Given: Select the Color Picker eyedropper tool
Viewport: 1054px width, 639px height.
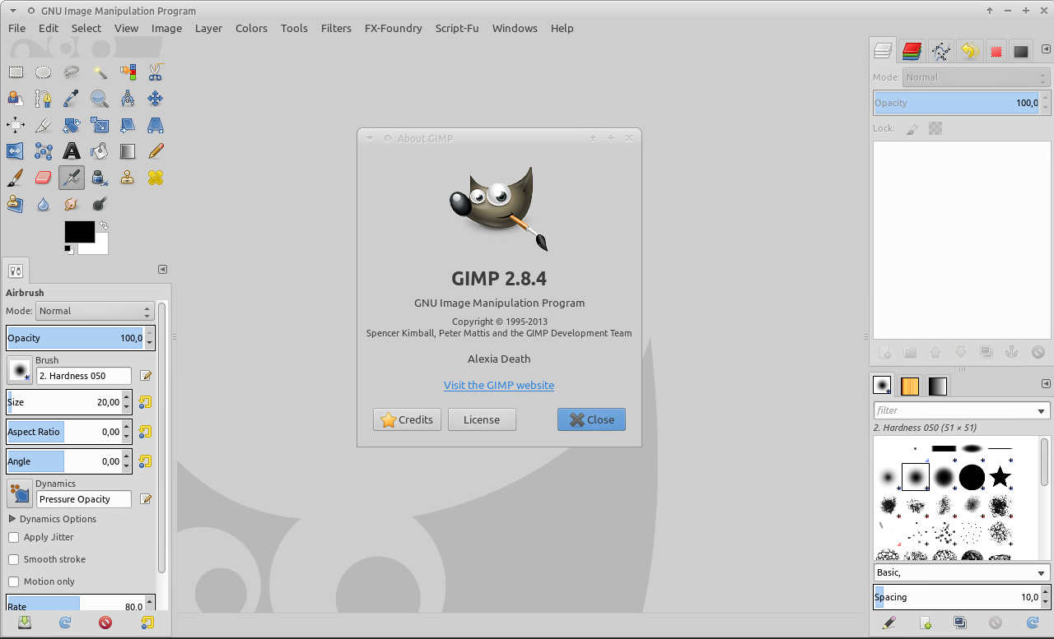Looking at the screenshot, I should 72,99.
